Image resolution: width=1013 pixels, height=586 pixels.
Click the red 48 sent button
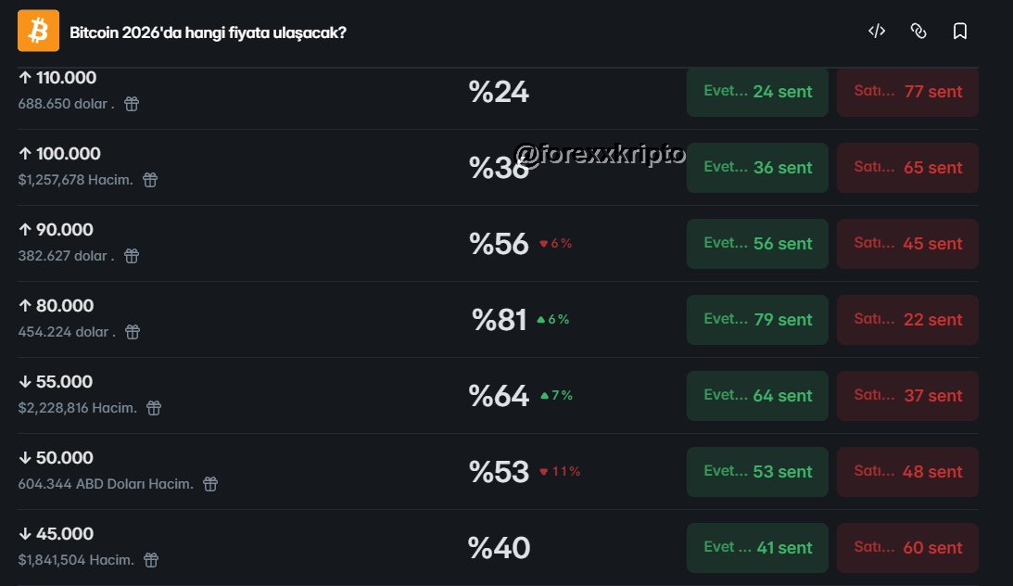907,472
